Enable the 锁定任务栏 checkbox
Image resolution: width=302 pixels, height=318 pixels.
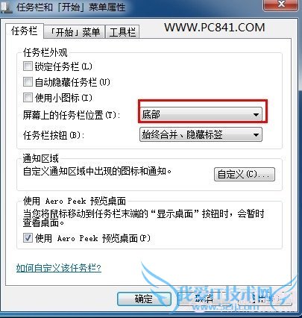28,66
